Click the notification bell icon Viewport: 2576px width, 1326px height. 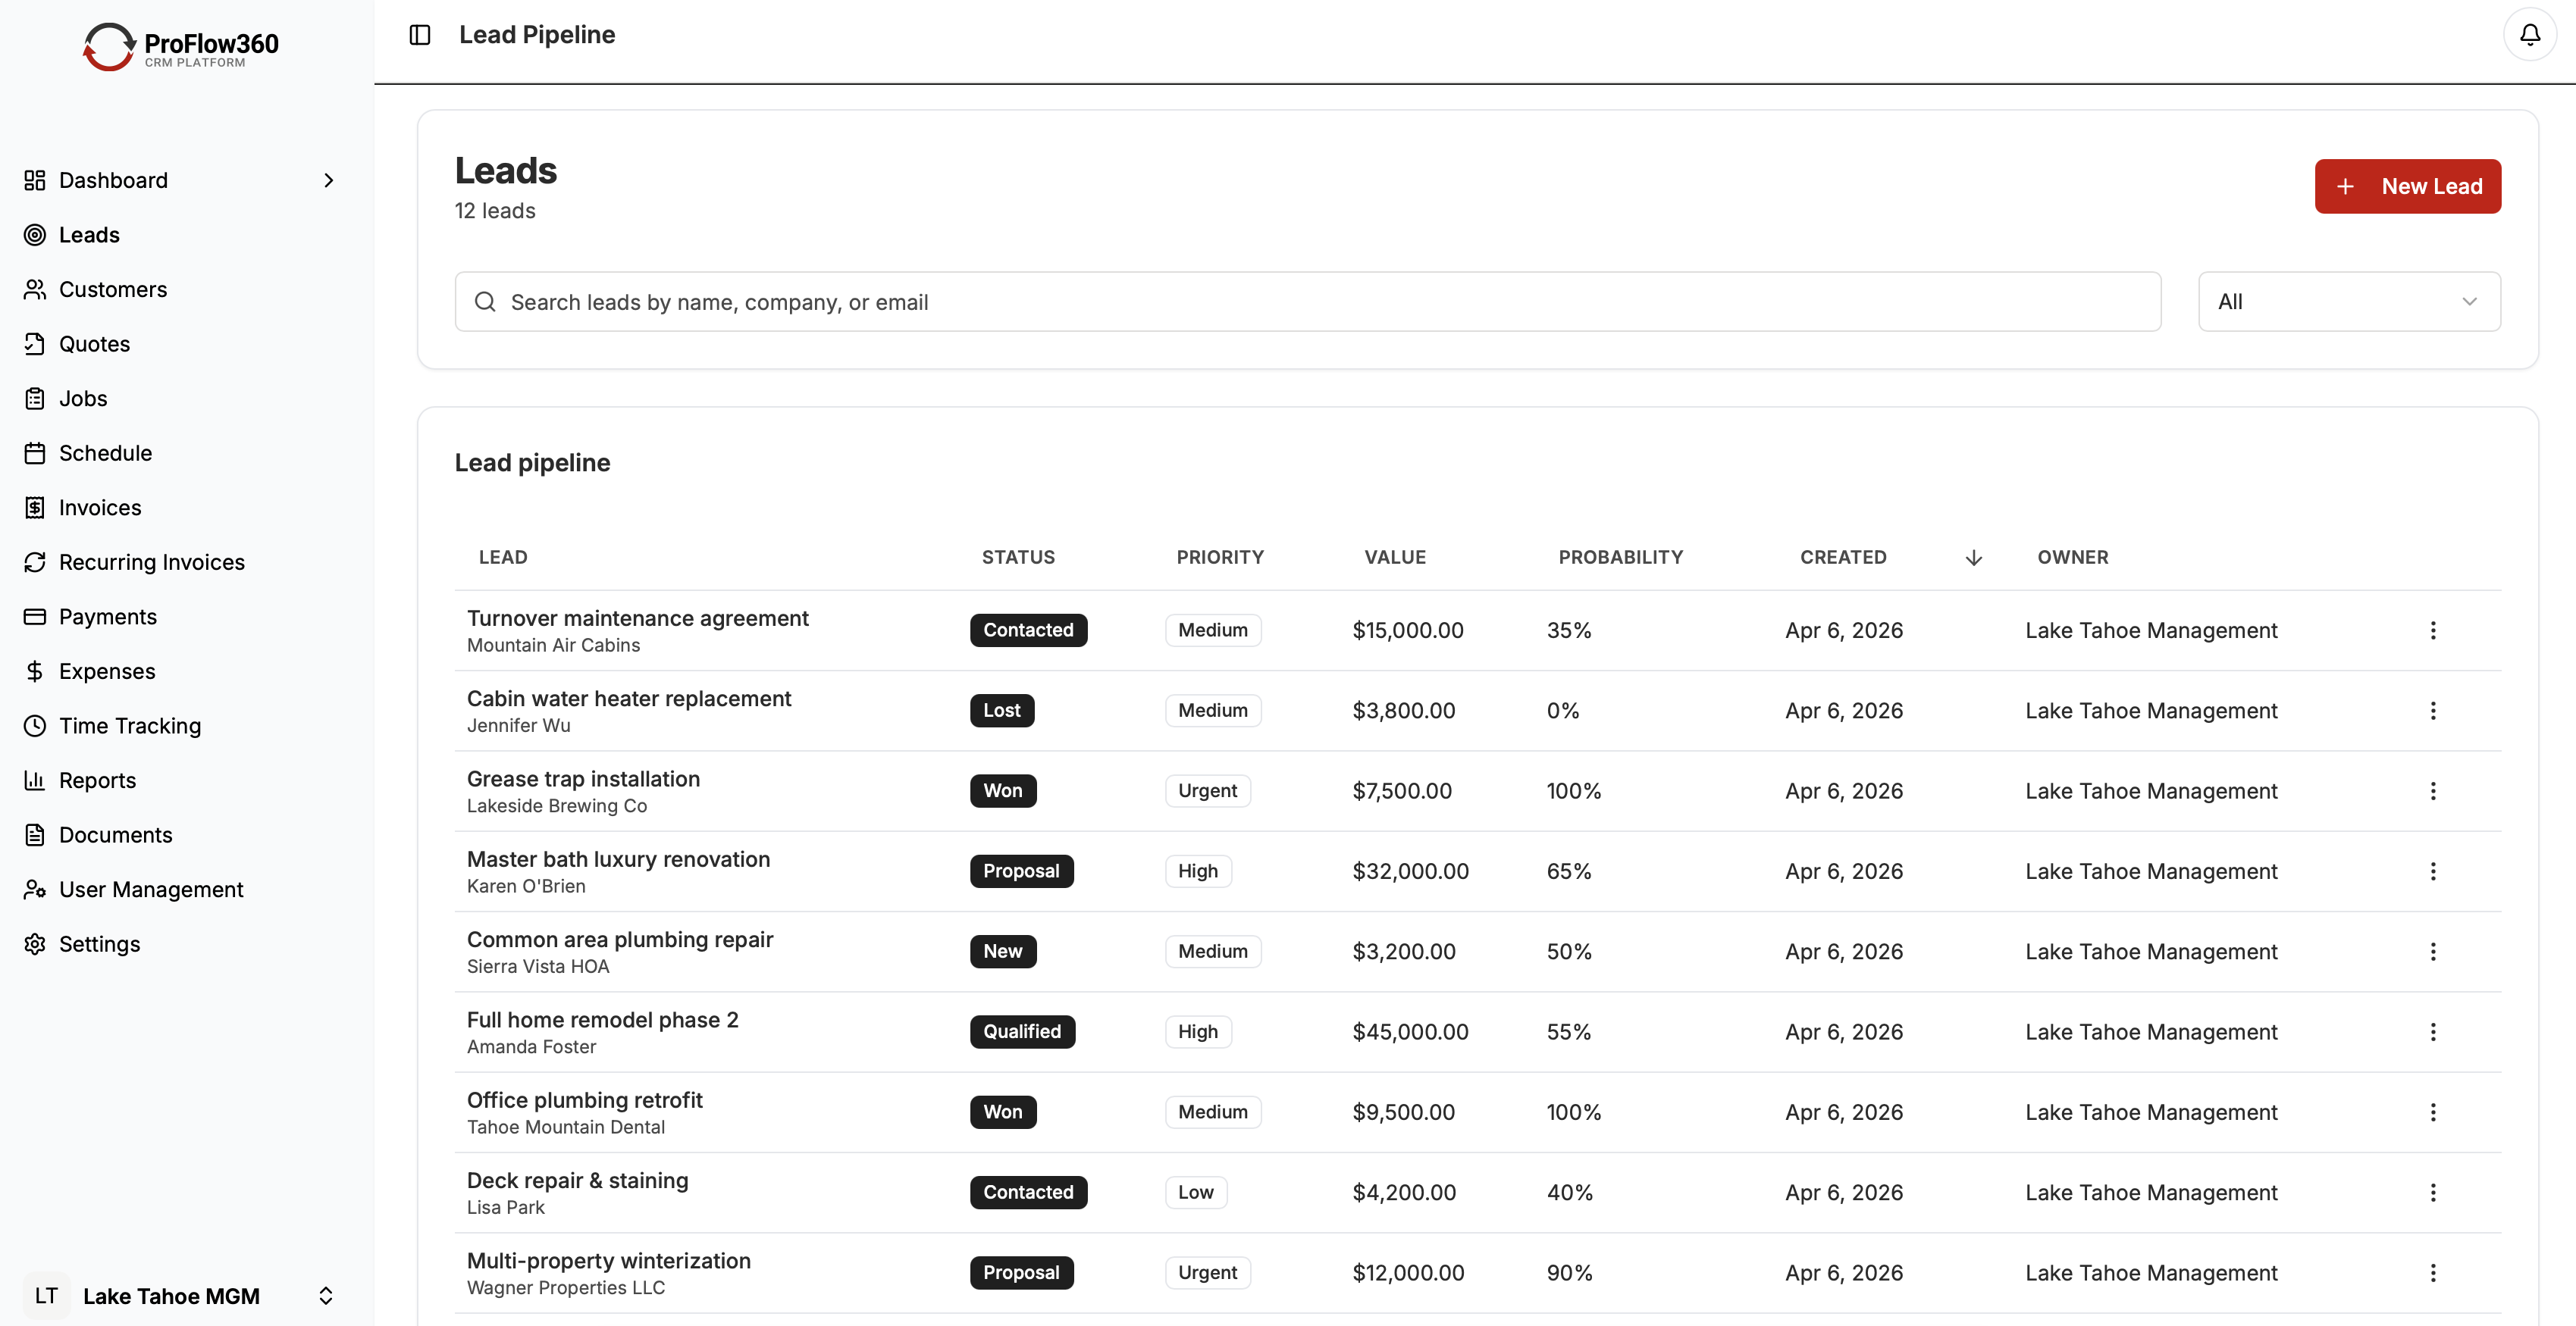point(2530,33)
